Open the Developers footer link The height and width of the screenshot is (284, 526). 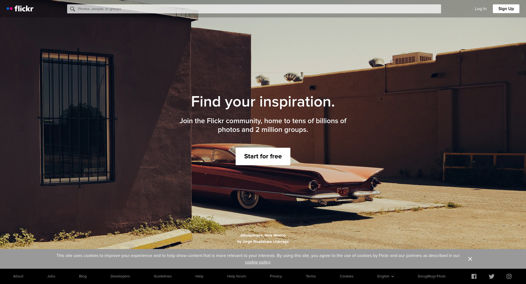tap(120, 276)
